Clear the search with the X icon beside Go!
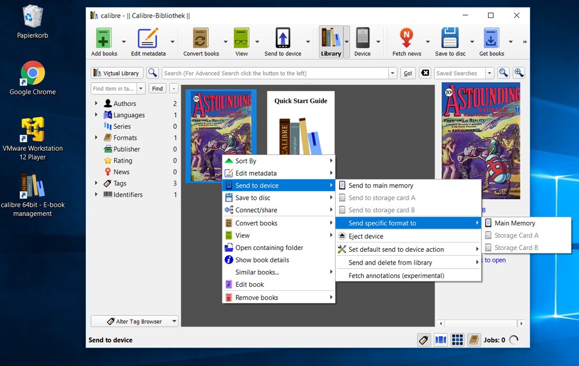 pyautogui.click(x=425, y=73)
